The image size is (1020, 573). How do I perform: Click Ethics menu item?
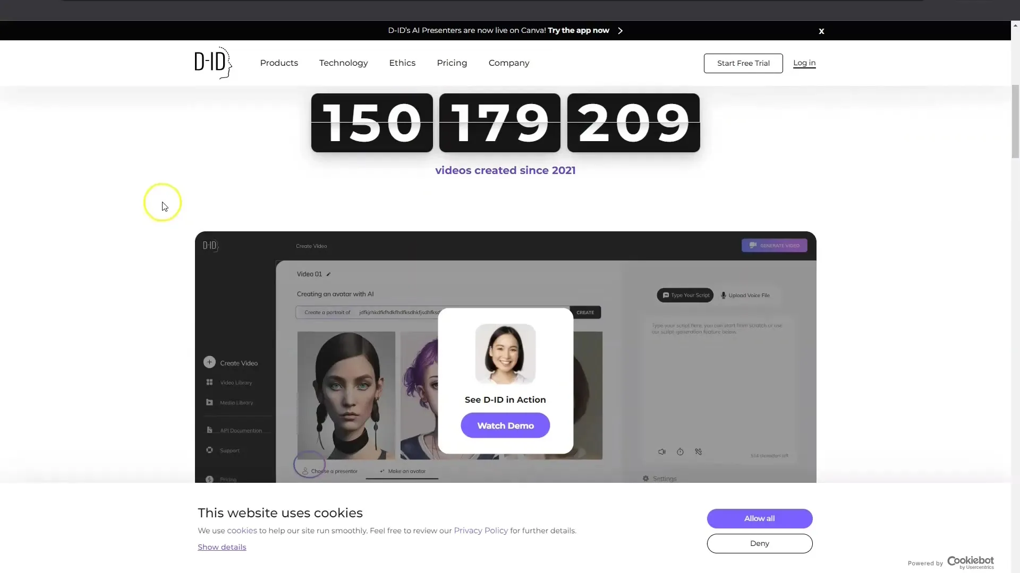click(x=402, y=63)
